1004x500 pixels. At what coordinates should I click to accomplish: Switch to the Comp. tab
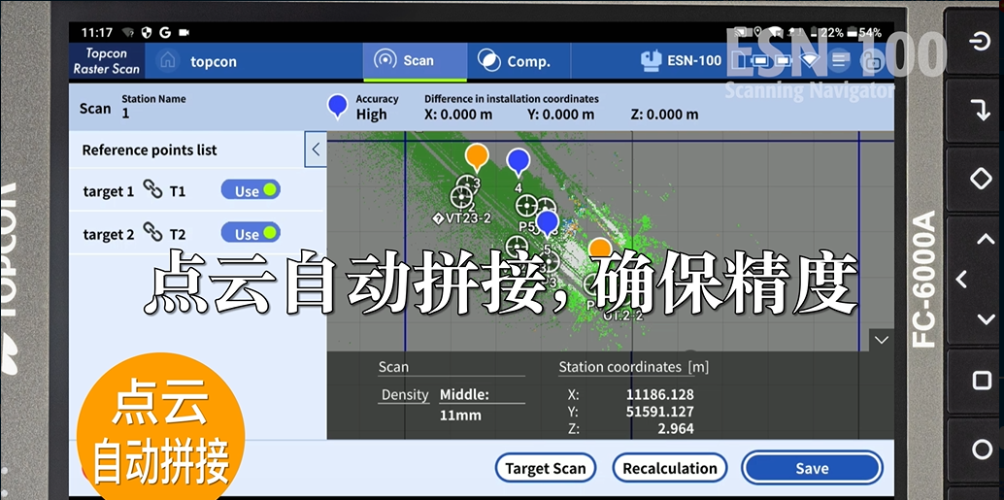tap(518, 61)
